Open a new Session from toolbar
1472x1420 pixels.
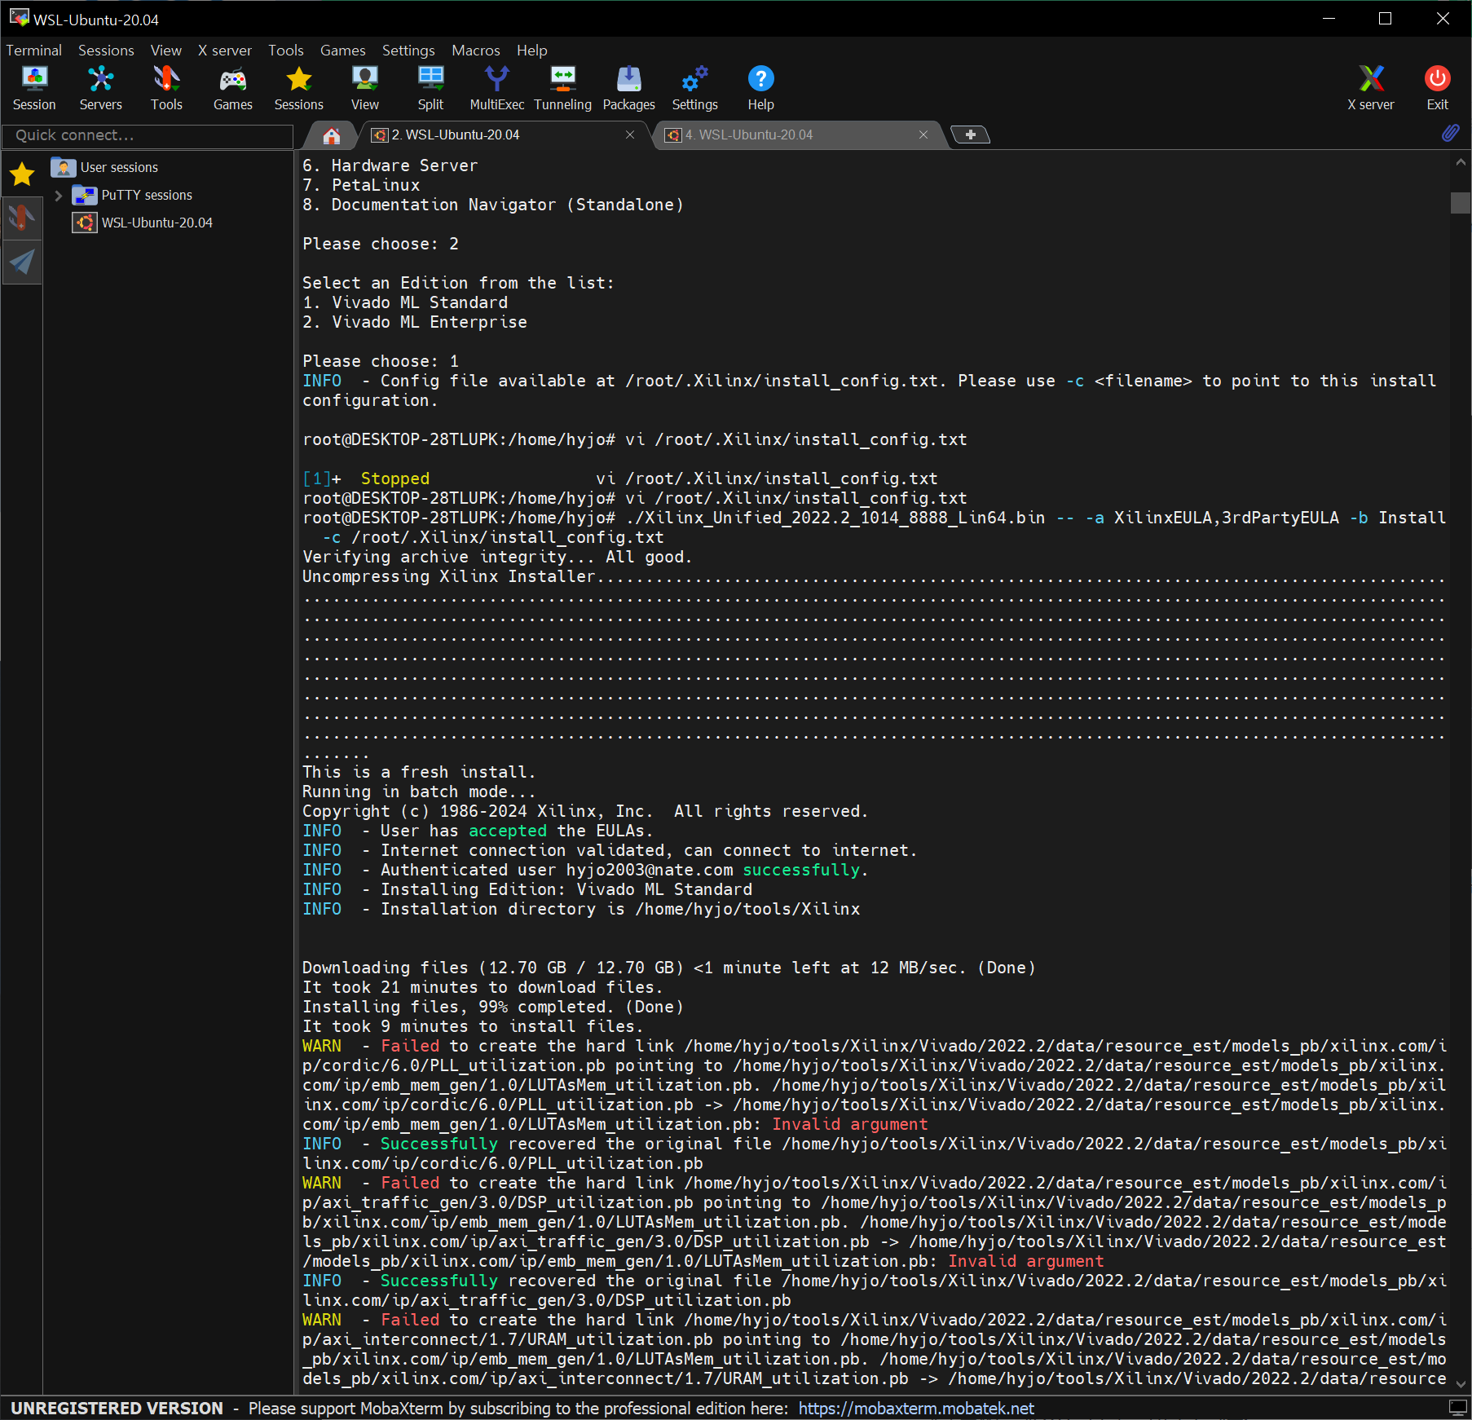(34, 88)
